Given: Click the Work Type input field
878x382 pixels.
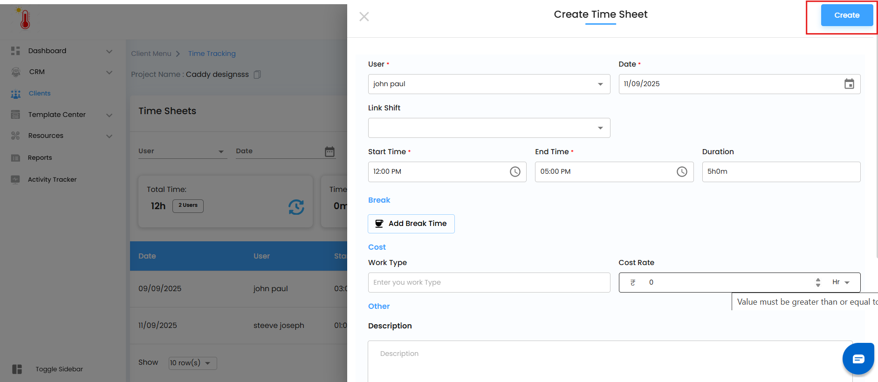Looking at the screenshot, I should pos(488,282).
